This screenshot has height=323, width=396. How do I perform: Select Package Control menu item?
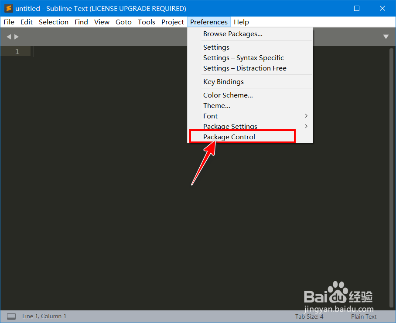pos(250,137)
